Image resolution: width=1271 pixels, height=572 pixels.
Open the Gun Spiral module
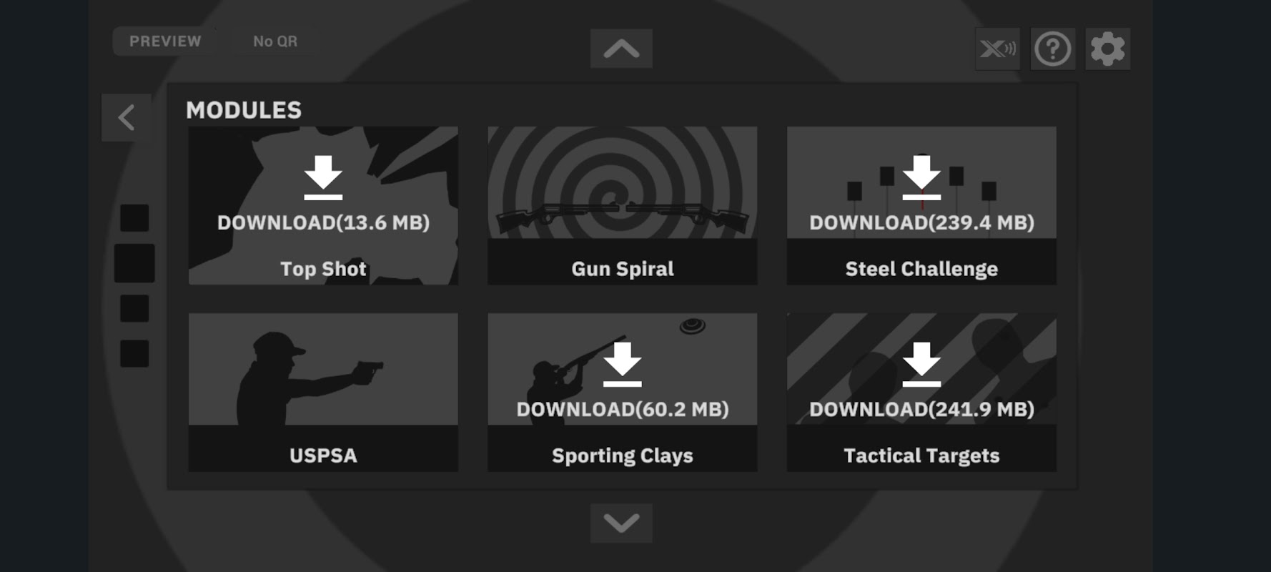tap(622, 206)
